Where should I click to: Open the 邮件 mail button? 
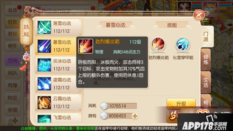coord(13,46)
